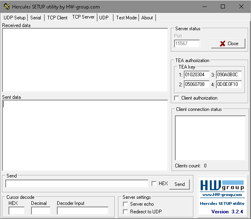Switch to the UDP tab
This screenshot has width=251, height=219.
[104, 18]
